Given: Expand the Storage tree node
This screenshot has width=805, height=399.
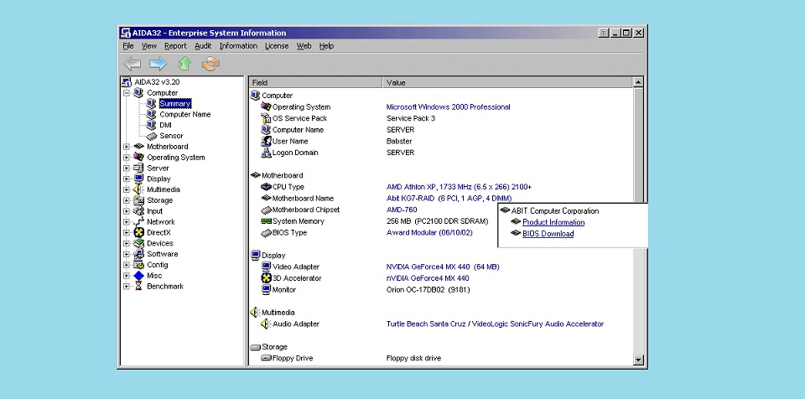Looking at the screenshot, I should click(127, 200).
